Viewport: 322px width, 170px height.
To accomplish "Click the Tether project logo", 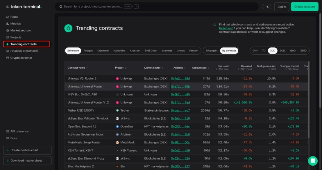I will pyautogui.click(x=117, y=110).
